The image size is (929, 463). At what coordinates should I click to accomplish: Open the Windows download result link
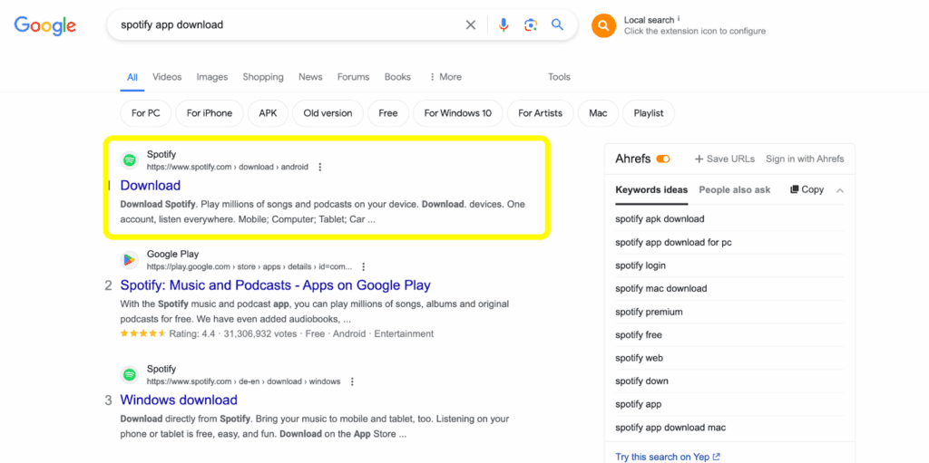pyautogui.click(x=179, y=400)
